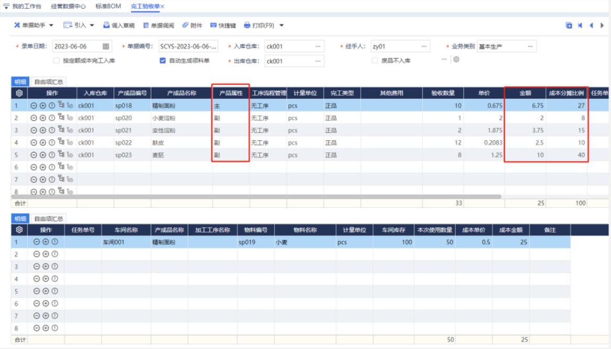Open the calendar picker for 录单日期
Image resolution: width=611 pixels, height=349 pixels.
tap(106, 46)
